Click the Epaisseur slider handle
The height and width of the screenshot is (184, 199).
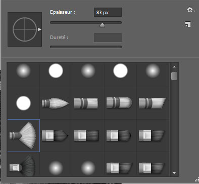click(x=102, y=25)
